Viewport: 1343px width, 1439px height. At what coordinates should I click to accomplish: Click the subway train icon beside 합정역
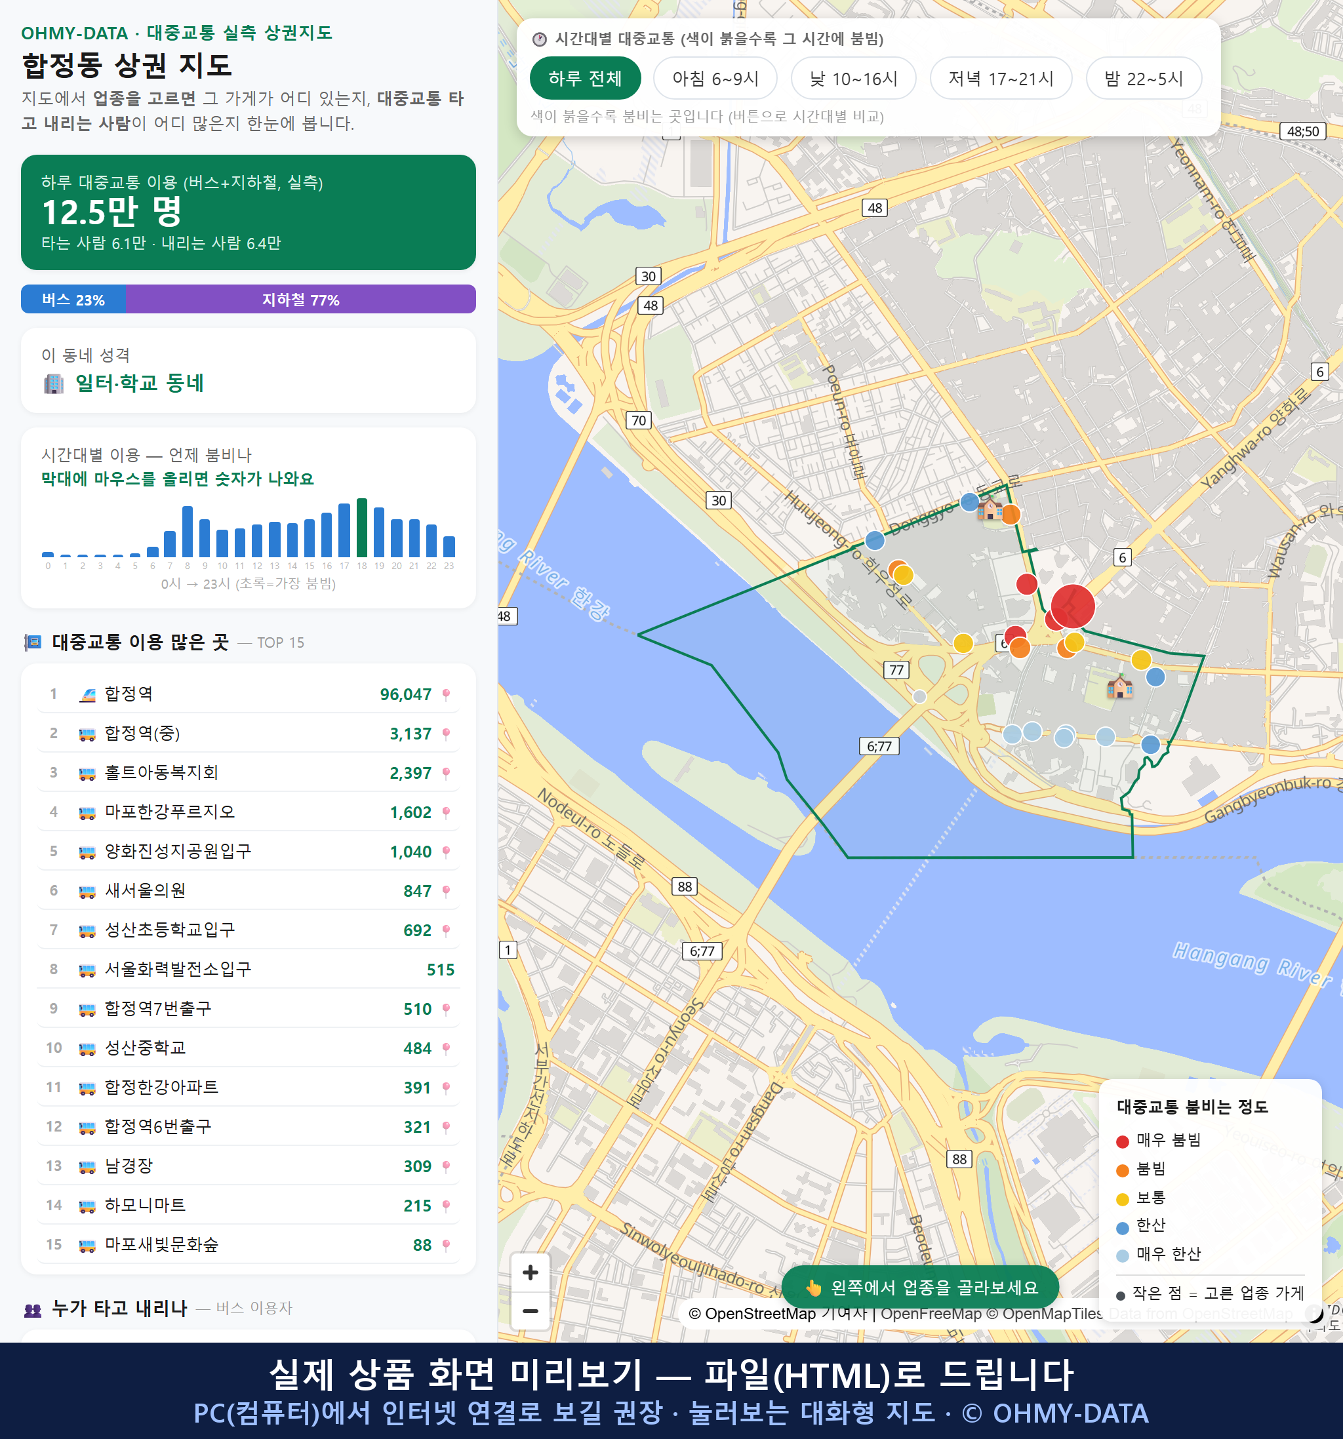(x=87, y=694)
